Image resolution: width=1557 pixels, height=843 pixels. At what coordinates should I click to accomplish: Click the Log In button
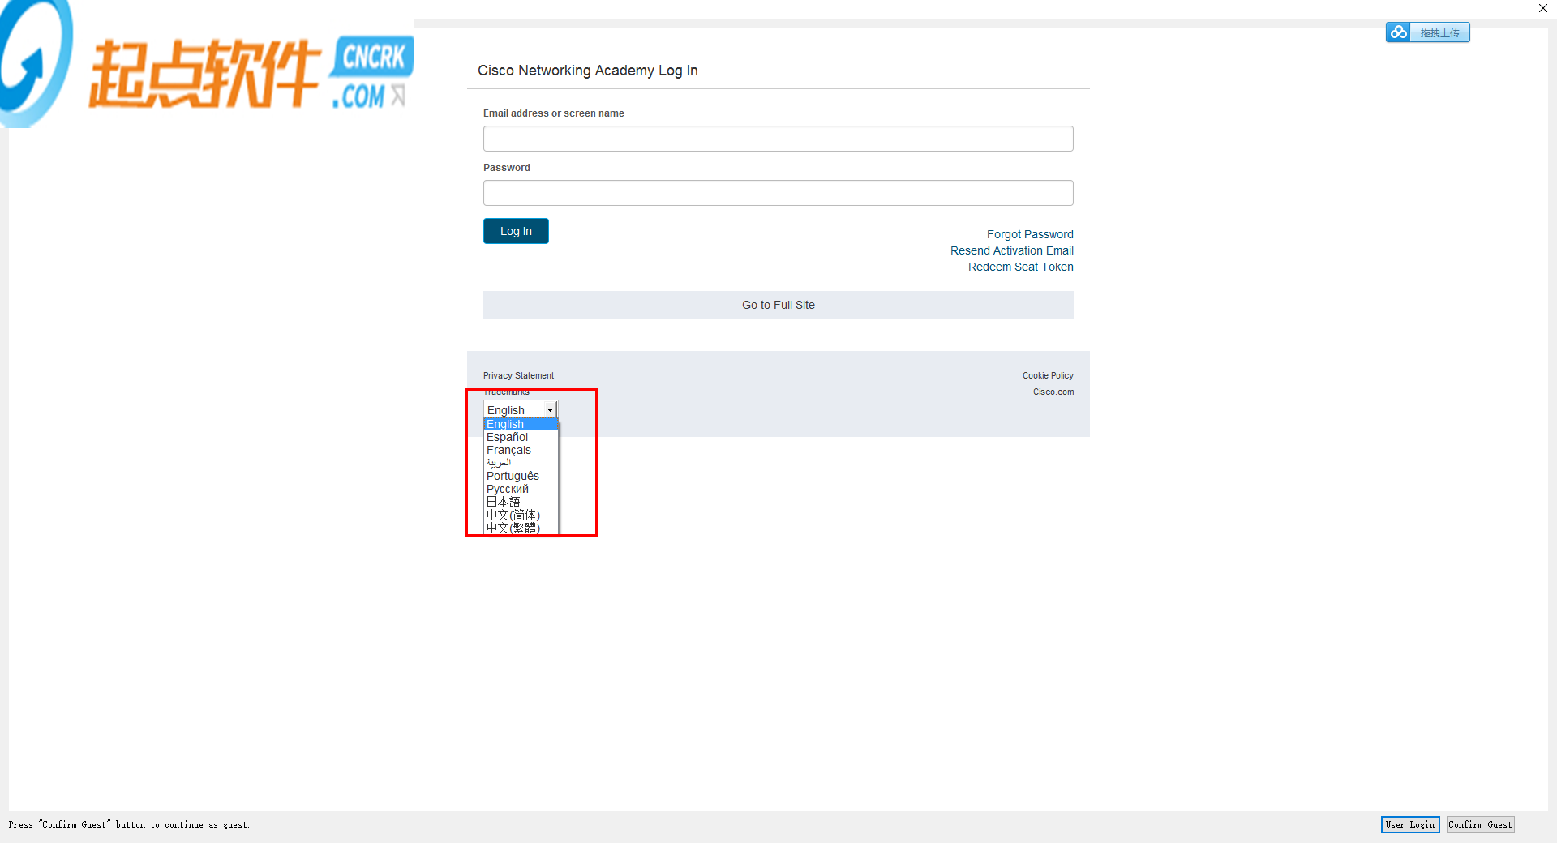click(516, 231)
